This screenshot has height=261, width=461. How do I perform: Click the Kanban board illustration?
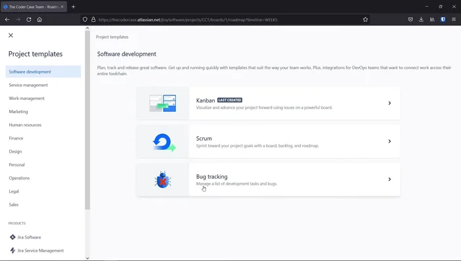[x=163, y=103]
